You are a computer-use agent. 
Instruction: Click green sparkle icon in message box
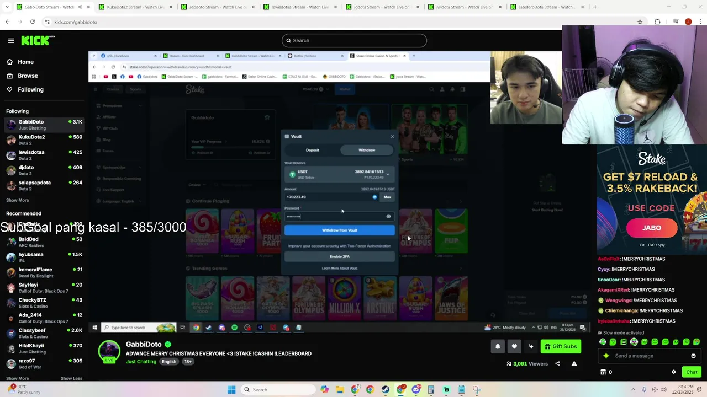pos(606,356)
